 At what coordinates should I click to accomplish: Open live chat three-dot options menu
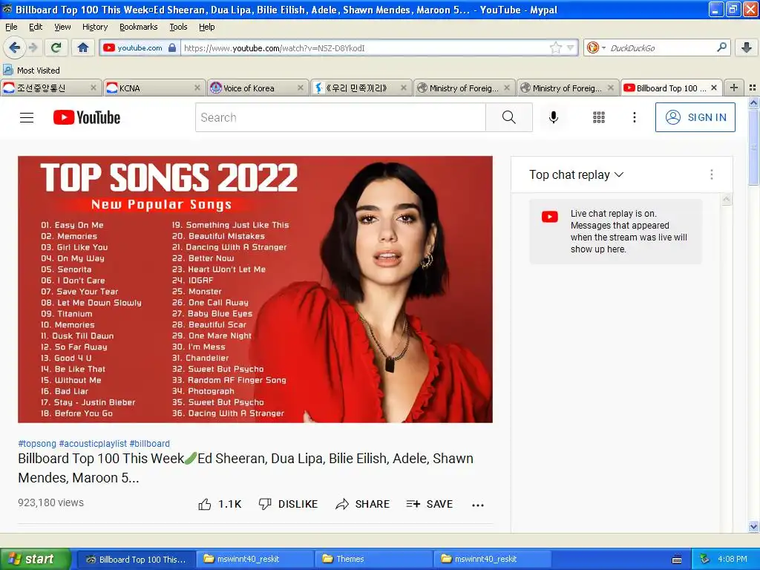712,174
